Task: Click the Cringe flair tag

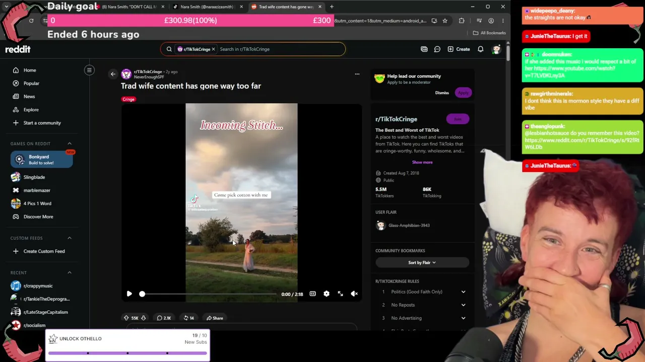Action: [128, 100]
